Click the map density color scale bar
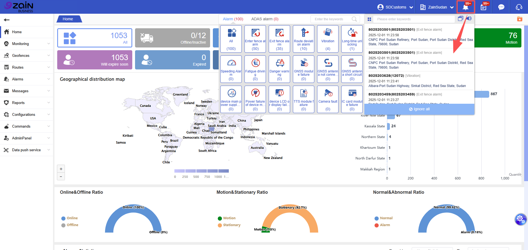528x250 pixels. (201, 171)
